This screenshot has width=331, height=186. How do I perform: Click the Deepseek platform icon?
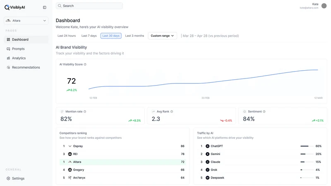pos(208,178)
